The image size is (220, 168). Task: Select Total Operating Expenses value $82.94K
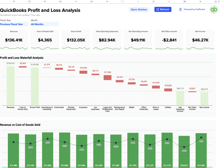(x=107, y=40)
